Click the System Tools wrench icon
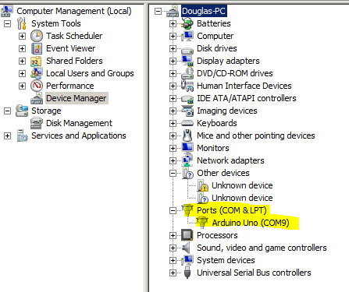 [x=22, y=23]
